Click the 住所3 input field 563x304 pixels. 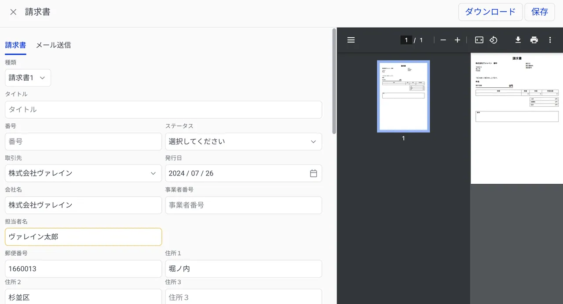[244, 297]
